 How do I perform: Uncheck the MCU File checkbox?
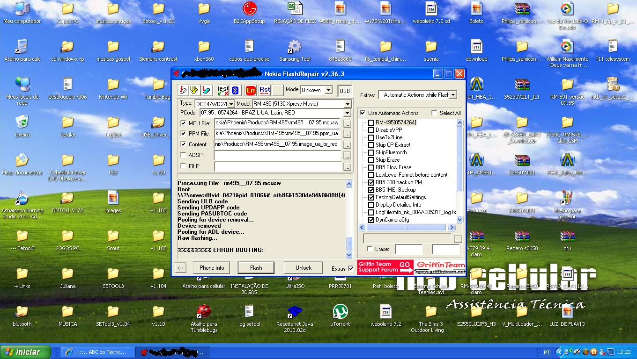point(183,123)
